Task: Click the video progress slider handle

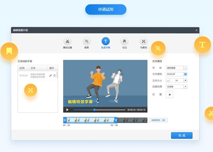Action: pos(94,110)
